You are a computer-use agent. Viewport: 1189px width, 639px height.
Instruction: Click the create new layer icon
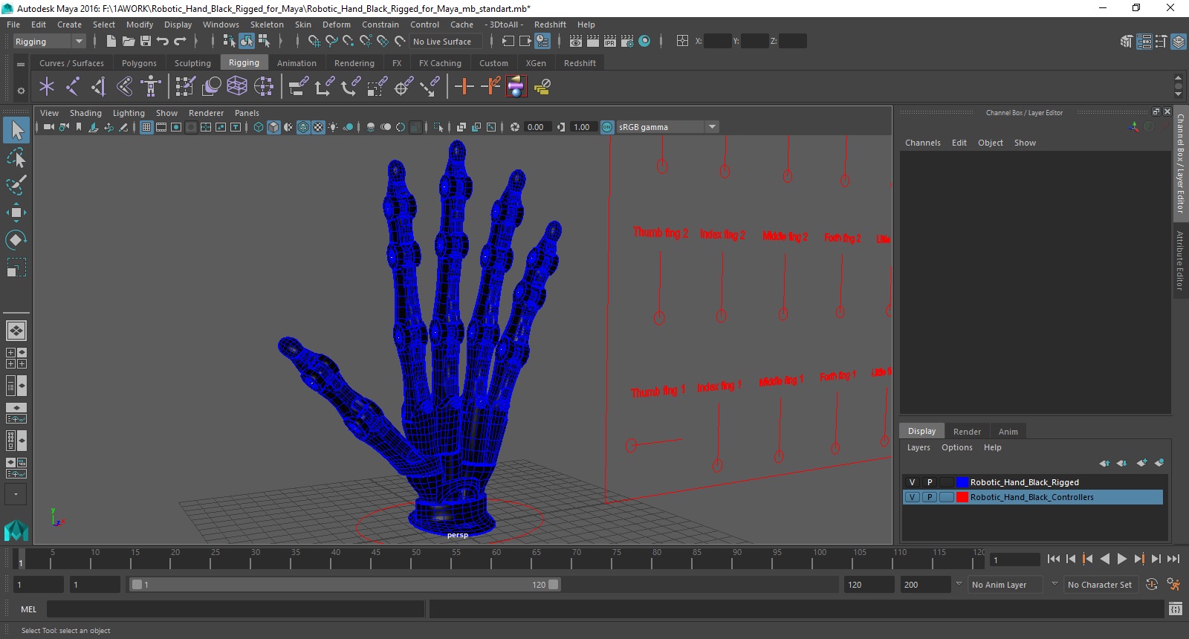(1141, 463)
